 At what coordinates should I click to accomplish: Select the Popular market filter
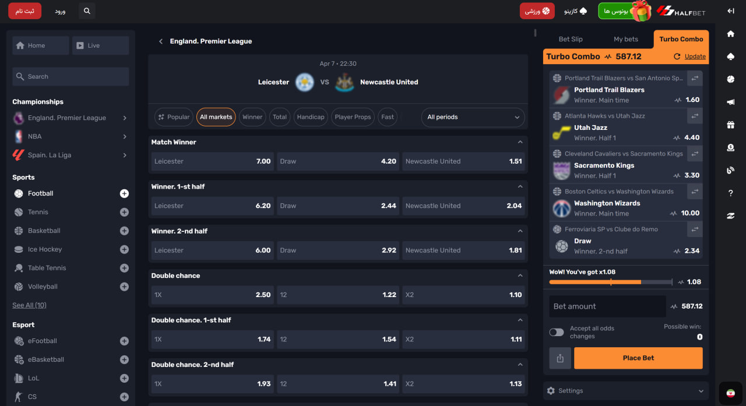pyautogui.click(x=174, y=117)
